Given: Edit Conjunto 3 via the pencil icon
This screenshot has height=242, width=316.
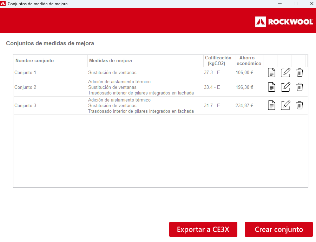Looking at the screenshot, I should click(285, 105).
